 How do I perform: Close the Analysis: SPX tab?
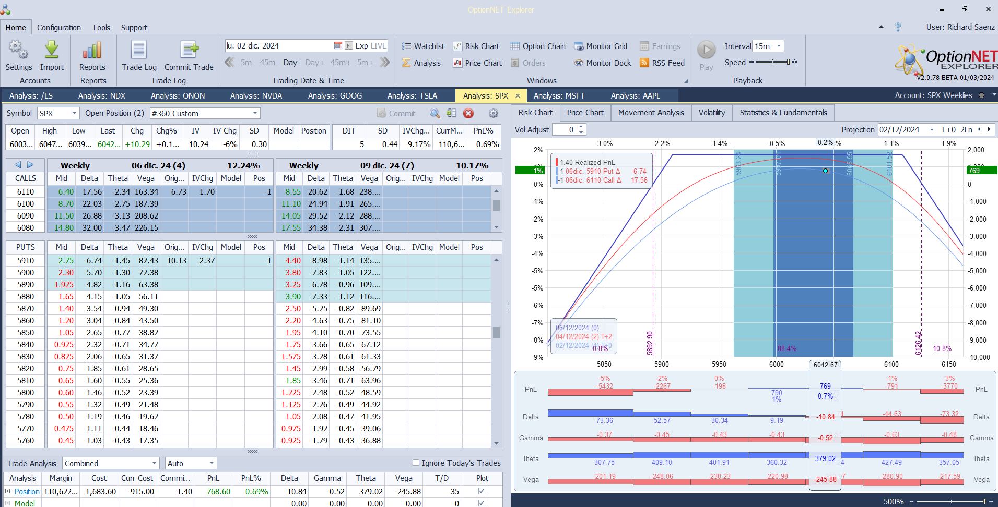(518, 95)
